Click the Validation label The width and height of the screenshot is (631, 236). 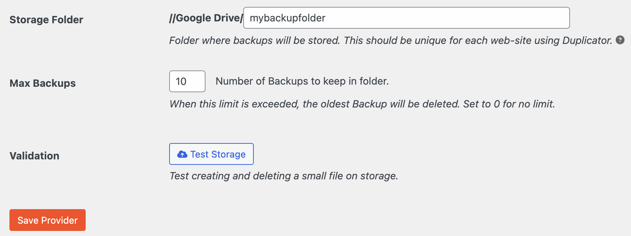[x=34, y=156]
